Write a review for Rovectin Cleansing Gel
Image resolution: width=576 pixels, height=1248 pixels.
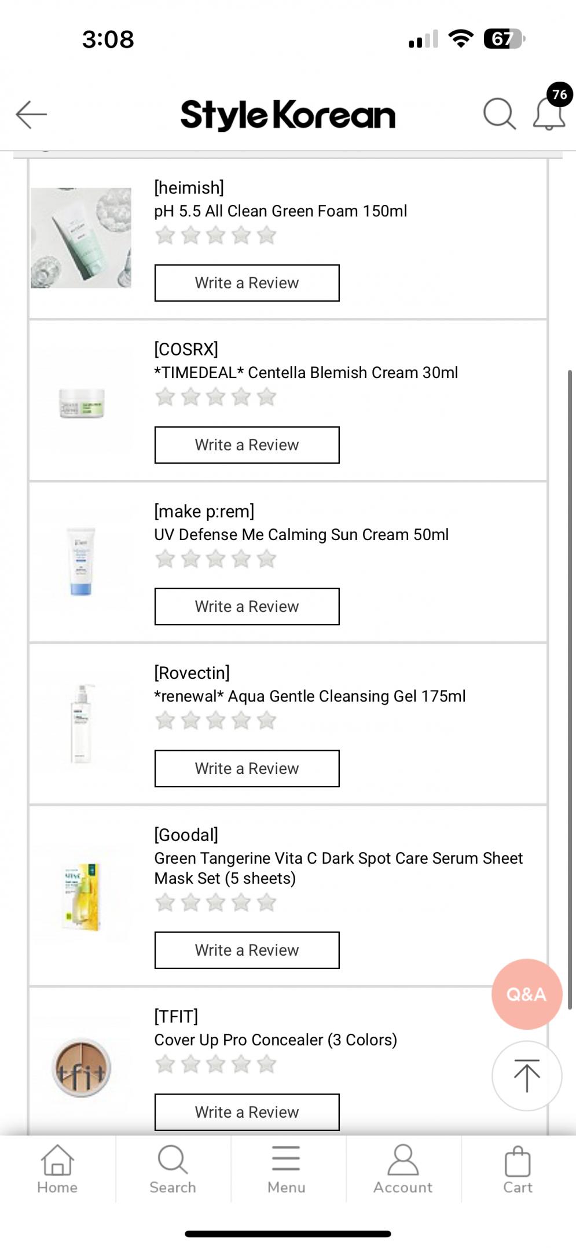coord(247,769)
